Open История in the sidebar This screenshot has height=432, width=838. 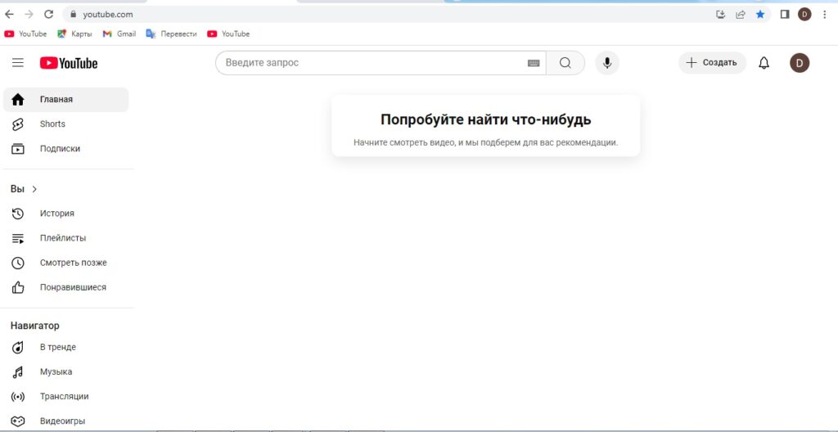pos(56,214)
